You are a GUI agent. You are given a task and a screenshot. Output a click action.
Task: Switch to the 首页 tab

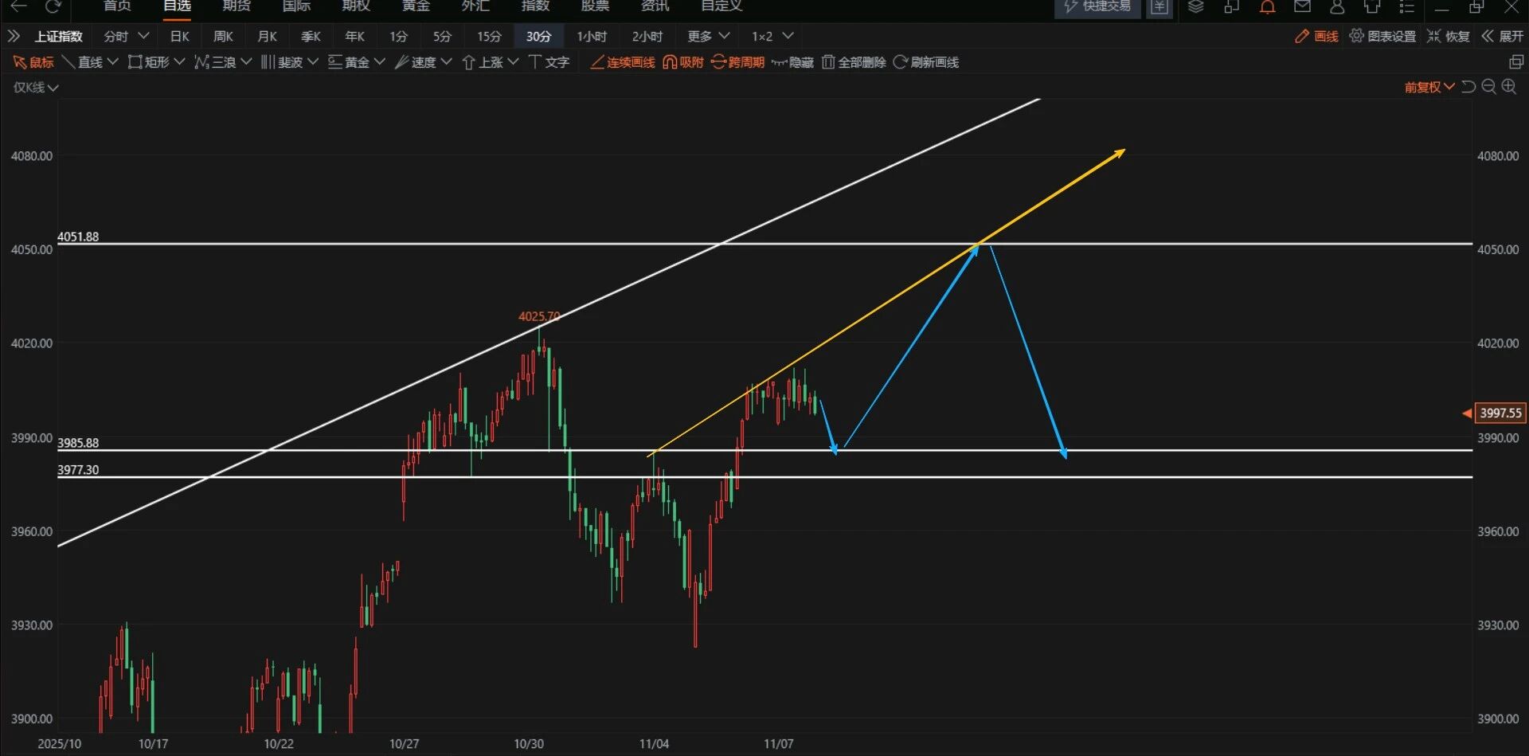tap(117, 6)
